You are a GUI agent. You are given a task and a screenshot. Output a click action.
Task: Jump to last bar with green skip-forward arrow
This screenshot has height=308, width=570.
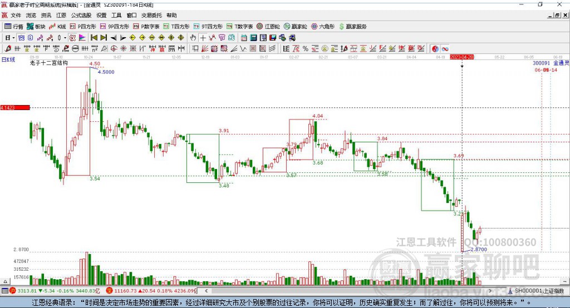pyautogui.click(x=104, y=38)
